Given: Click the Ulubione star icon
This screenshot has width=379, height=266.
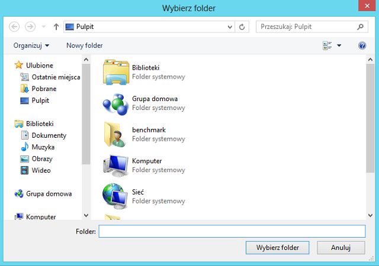Looking at the screenshot, I should click(x=18, y=65).
